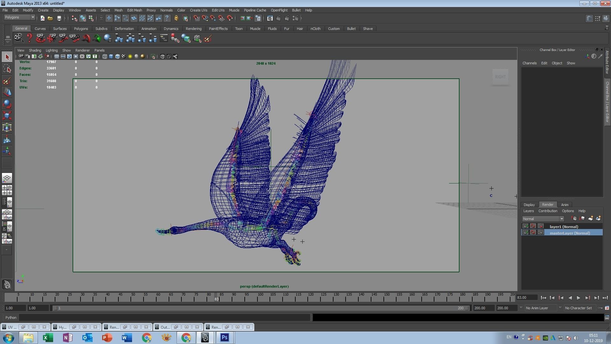The width and height of the screenshot is (611, 344).
Task: Click the green arrow redo shelf icon
Action: [97, 39]
